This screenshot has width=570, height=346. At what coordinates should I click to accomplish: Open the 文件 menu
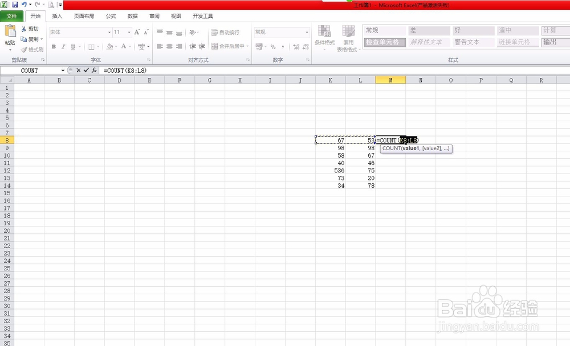pos(11,16)
